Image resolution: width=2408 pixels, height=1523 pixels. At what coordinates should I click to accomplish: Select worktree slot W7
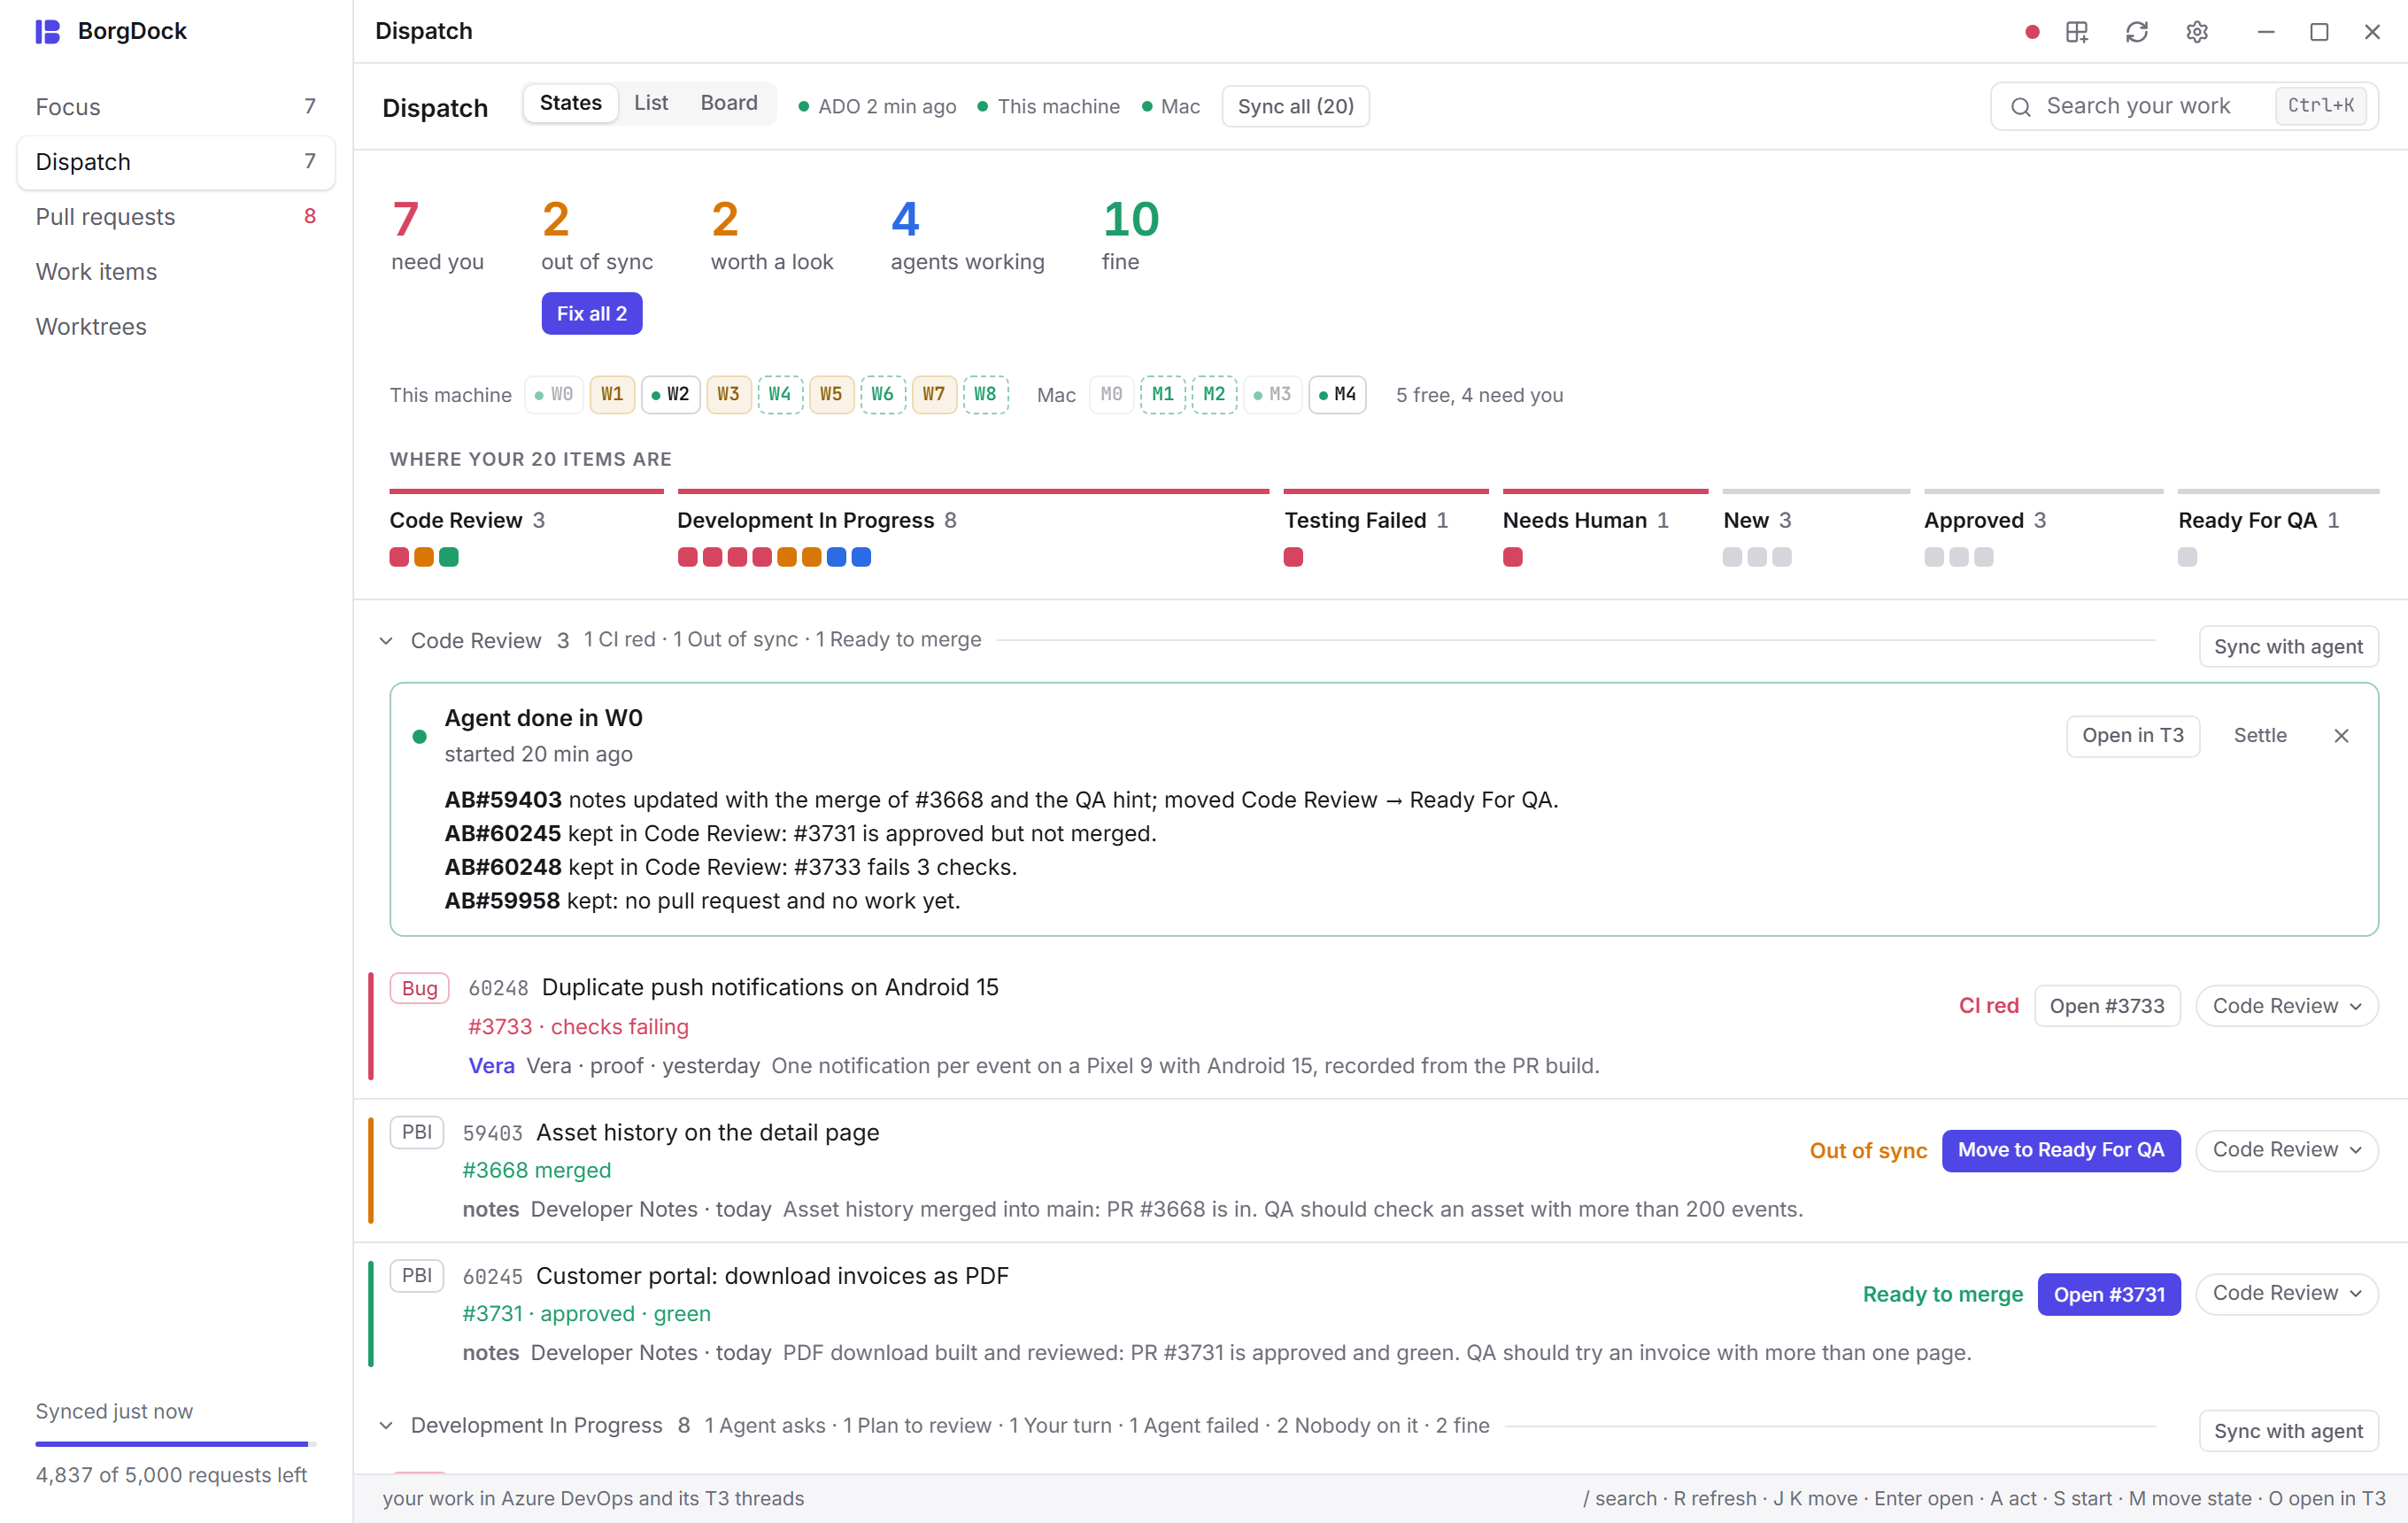(x=934, y=395)
